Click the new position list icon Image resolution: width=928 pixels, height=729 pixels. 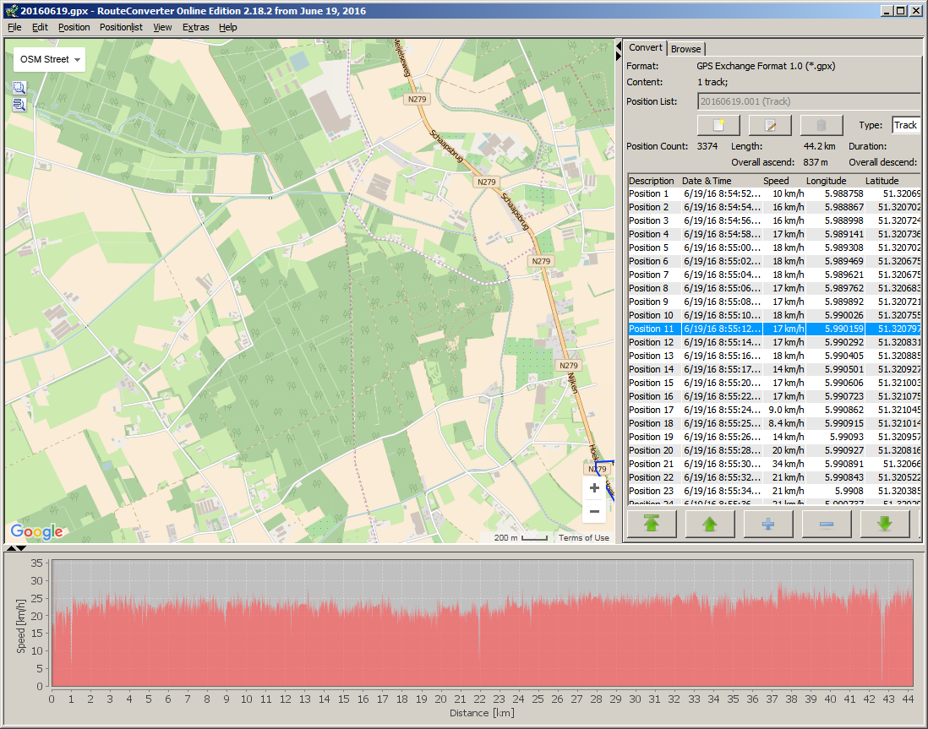[x=718, y=126]
